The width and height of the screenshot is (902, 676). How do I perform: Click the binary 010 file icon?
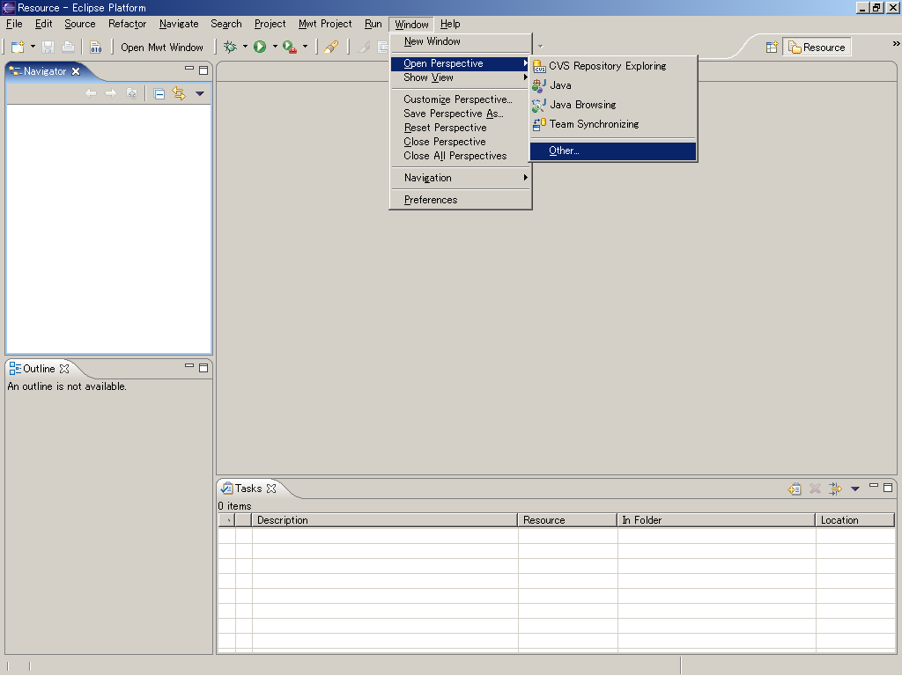point(95,48)
